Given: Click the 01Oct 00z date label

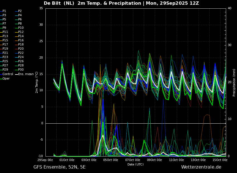Looking at the screenshot, I should pos(67,160).
